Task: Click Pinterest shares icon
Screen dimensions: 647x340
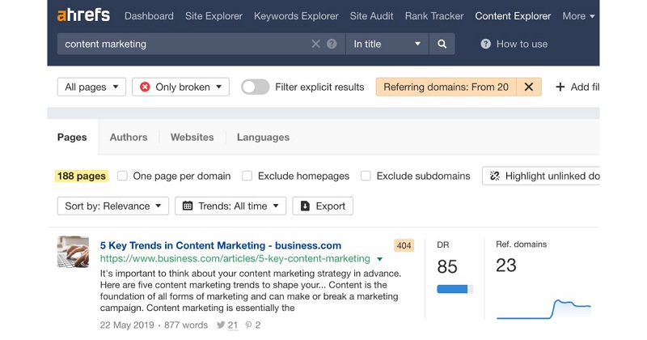Action: click(x=248, y=325)
